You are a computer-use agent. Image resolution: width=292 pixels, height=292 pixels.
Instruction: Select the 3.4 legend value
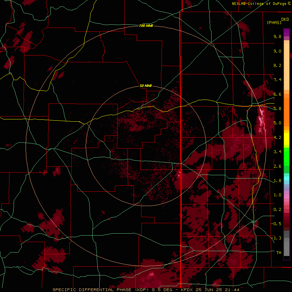point(277,152)
